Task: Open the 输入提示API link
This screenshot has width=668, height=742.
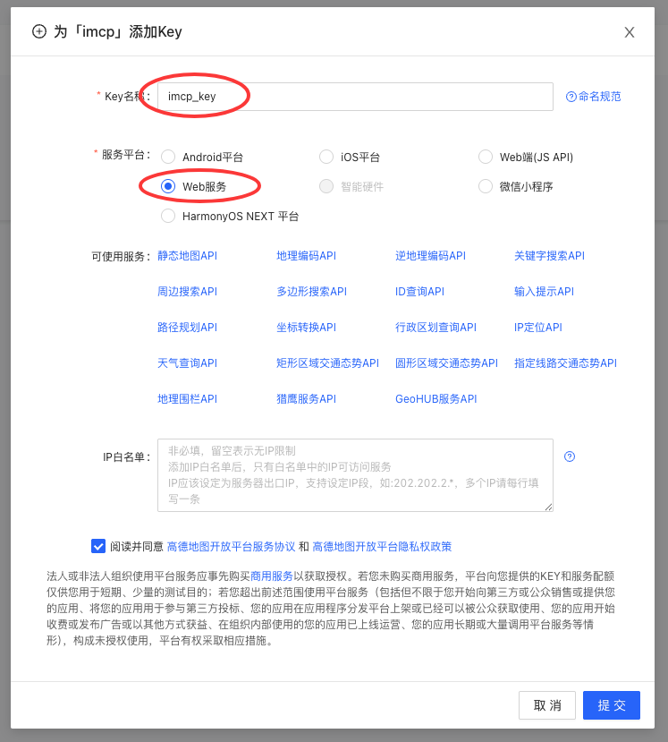Action: tap(544, 292)
